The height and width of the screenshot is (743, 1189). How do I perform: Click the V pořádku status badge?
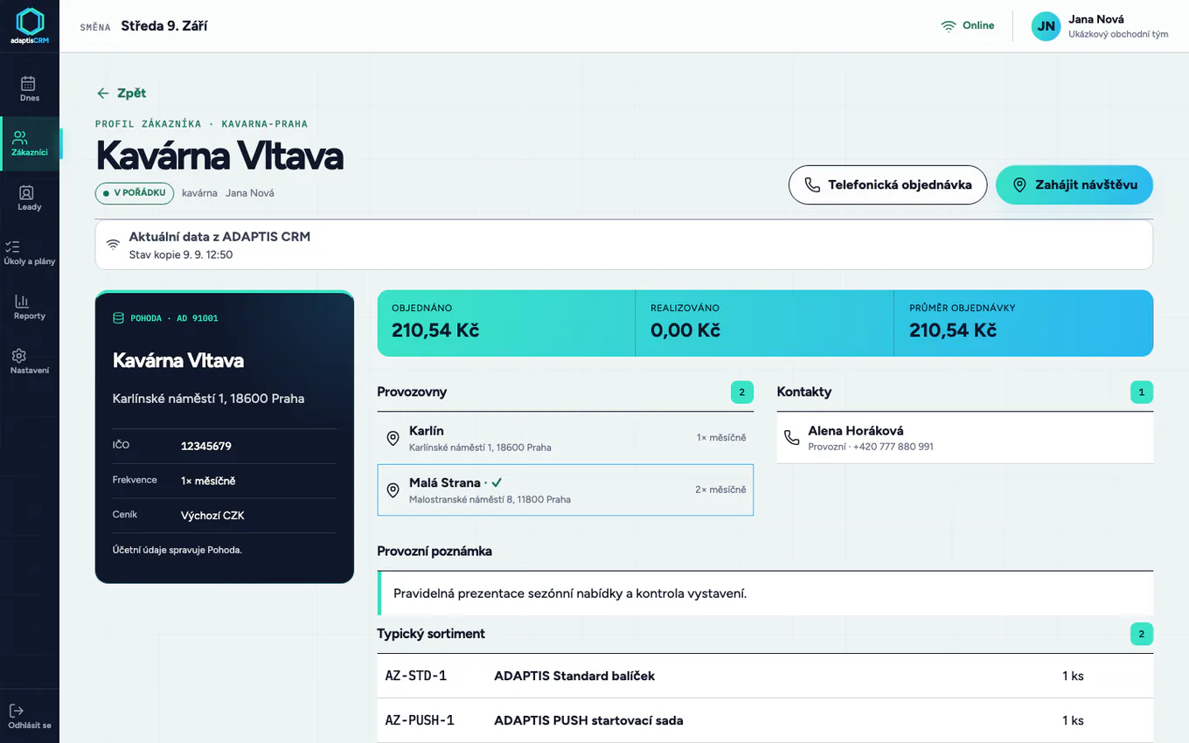(135, 193)
